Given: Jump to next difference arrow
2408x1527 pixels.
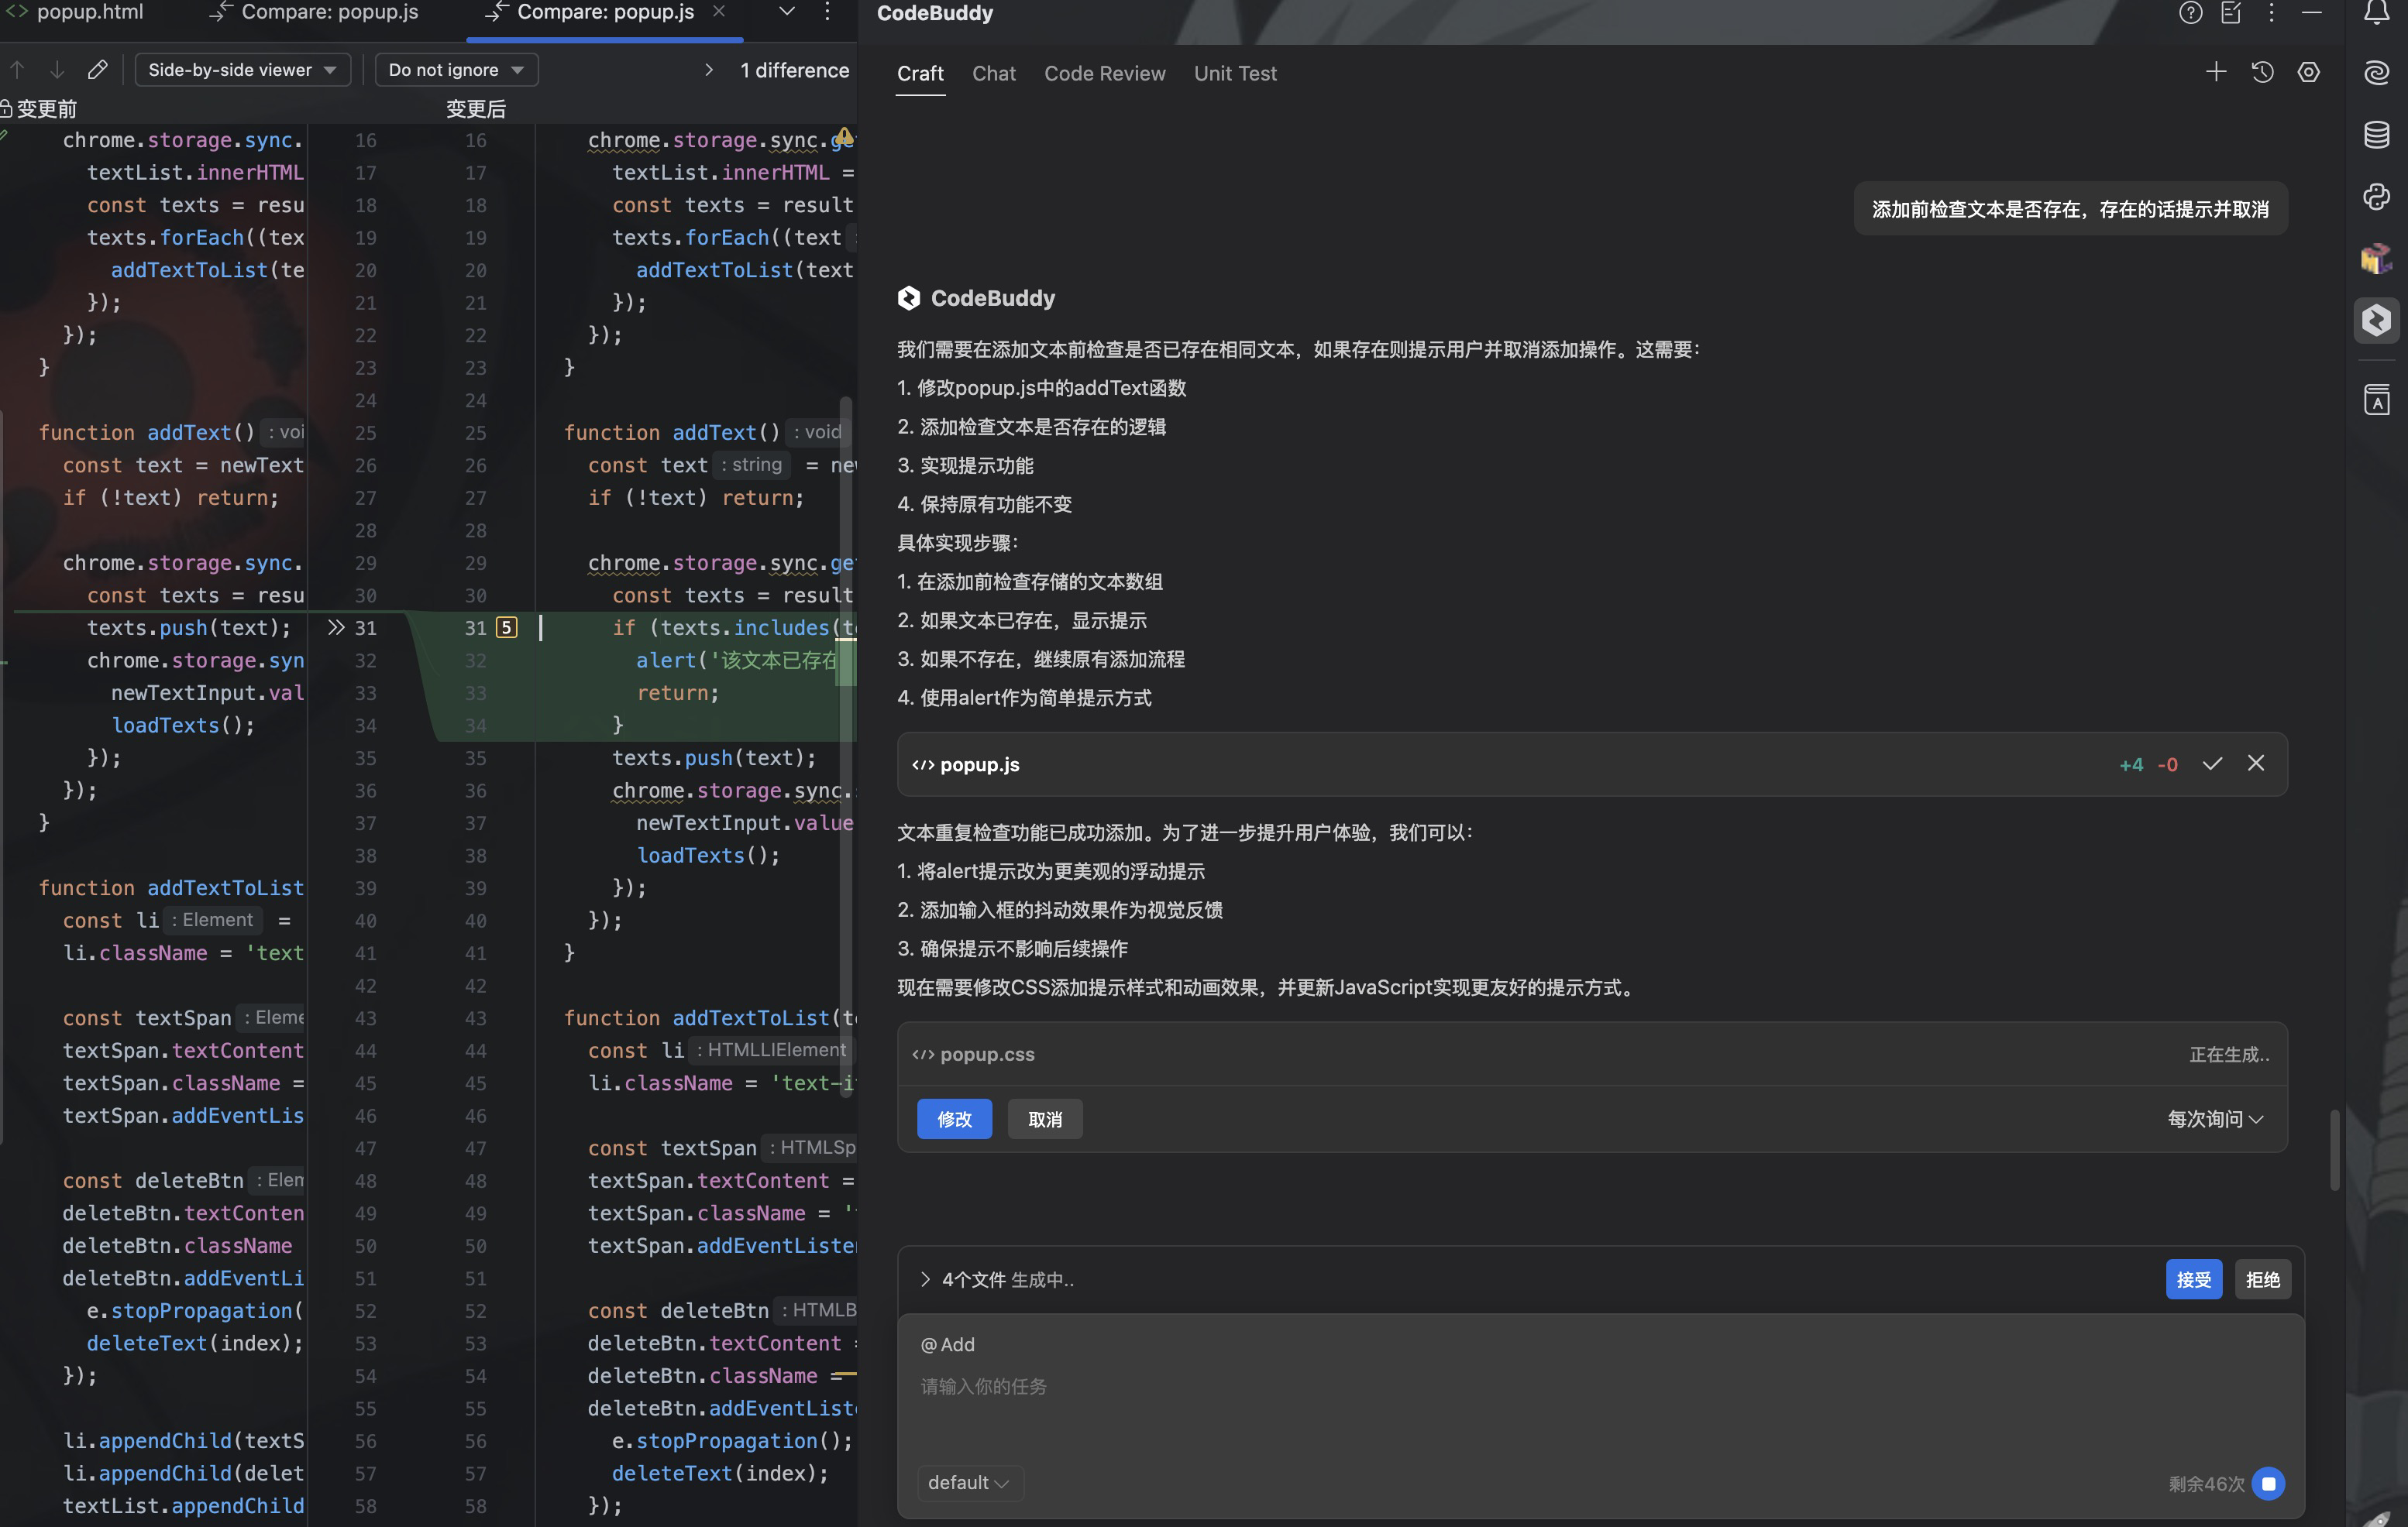Looking at the screenshot, I should pos(57,70).
